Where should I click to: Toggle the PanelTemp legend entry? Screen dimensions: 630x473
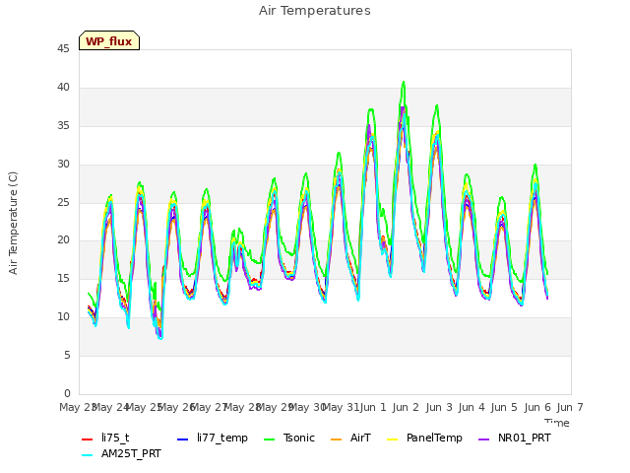(x=424, y=438)
